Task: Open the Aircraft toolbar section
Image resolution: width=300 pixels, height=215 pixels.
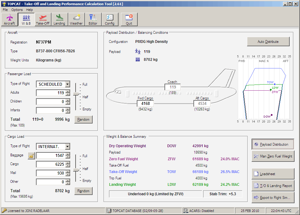Action: click(x=9, y=20)
